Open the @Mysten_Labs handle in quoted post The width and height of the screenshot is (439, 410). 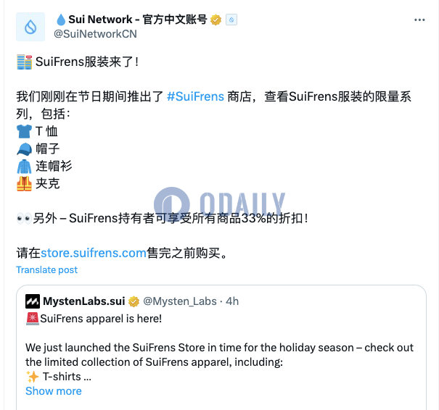click(180, 301)
